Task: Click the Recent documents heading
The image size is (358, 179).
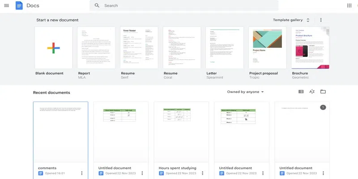Action: [51, 93]
